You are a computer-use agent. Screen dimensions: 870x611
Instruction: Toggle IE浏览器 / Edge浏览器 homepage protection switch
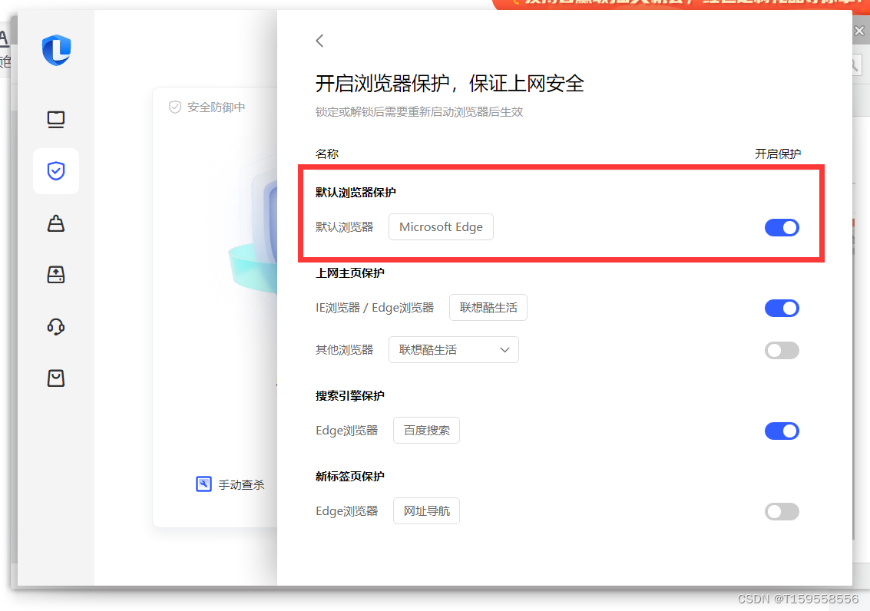[782, 309]
